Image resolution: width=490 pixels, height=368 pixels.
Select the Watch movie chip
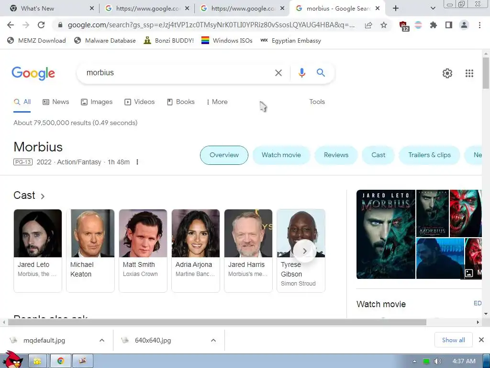click(281, 155)
